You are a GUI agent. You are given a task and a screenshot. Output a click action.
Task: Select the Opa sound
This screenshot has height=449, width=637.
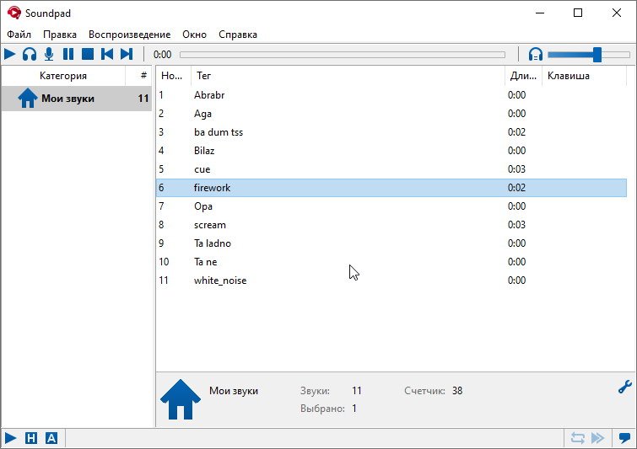point(391,206)
